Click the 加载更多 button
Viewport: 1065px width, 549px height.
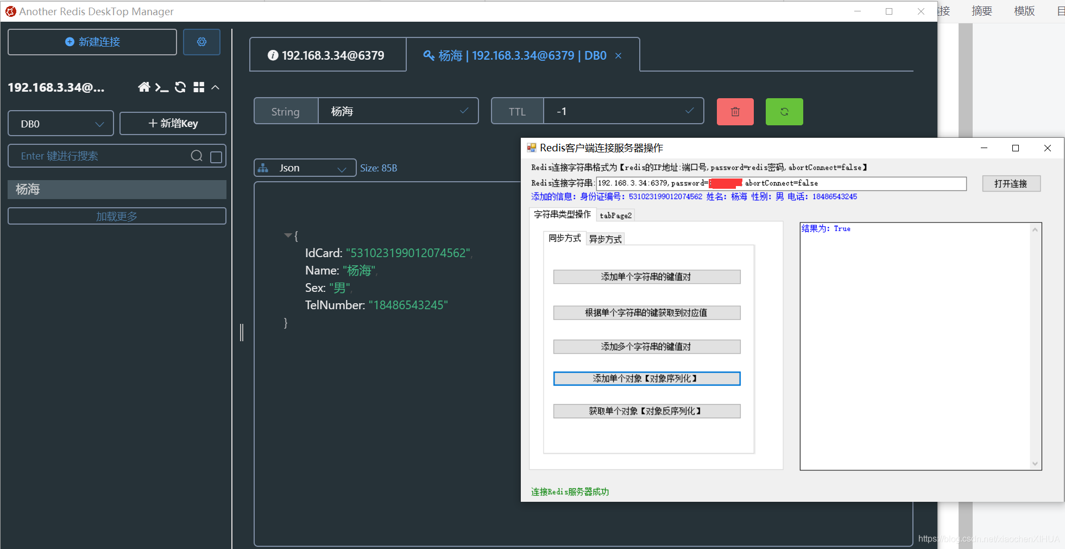(x=116, y=215)
